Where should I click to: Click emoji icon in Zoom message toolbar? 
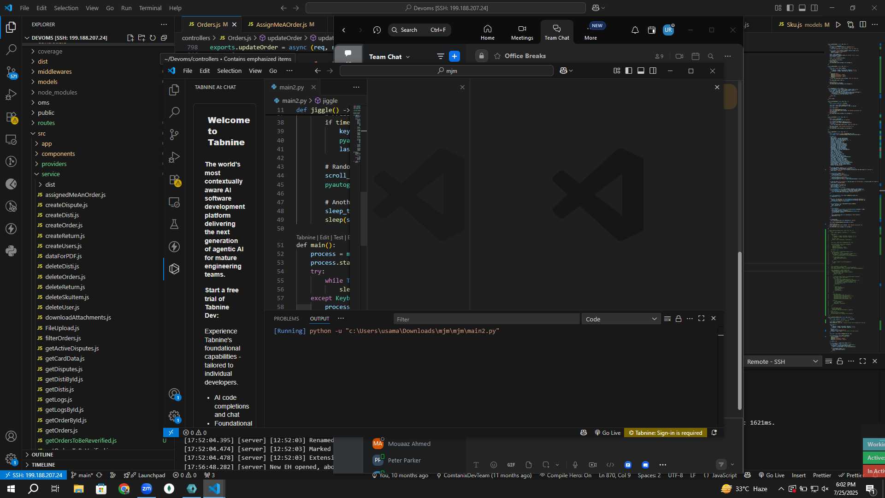click(x=494, y=465)
